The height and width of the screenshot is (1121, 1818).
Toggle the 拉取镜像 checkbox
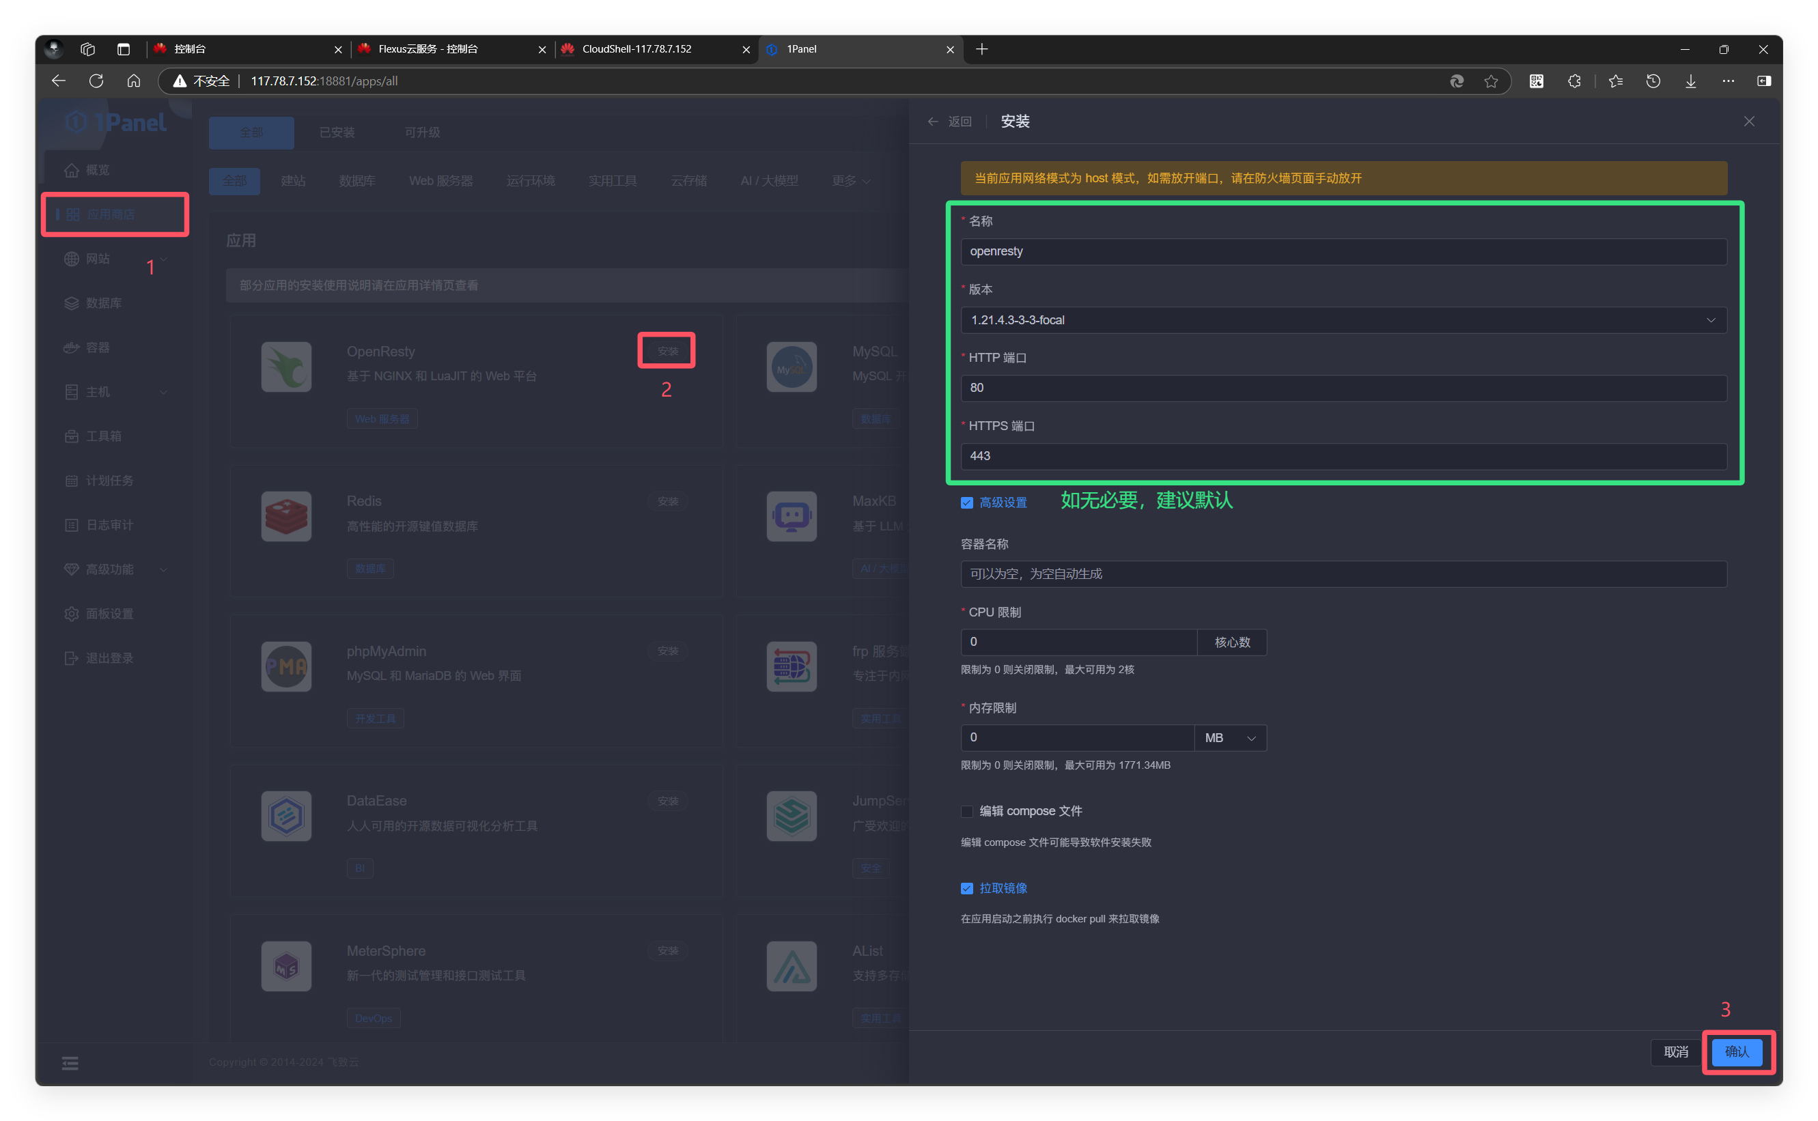coord(967,888)
